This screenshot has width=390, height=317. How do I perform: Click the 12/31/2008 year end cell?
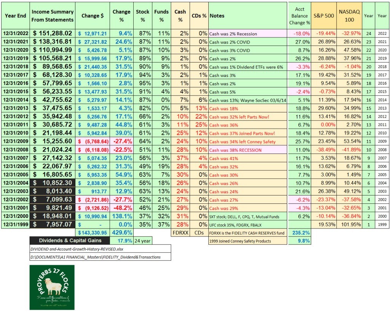tap(15, 150)
